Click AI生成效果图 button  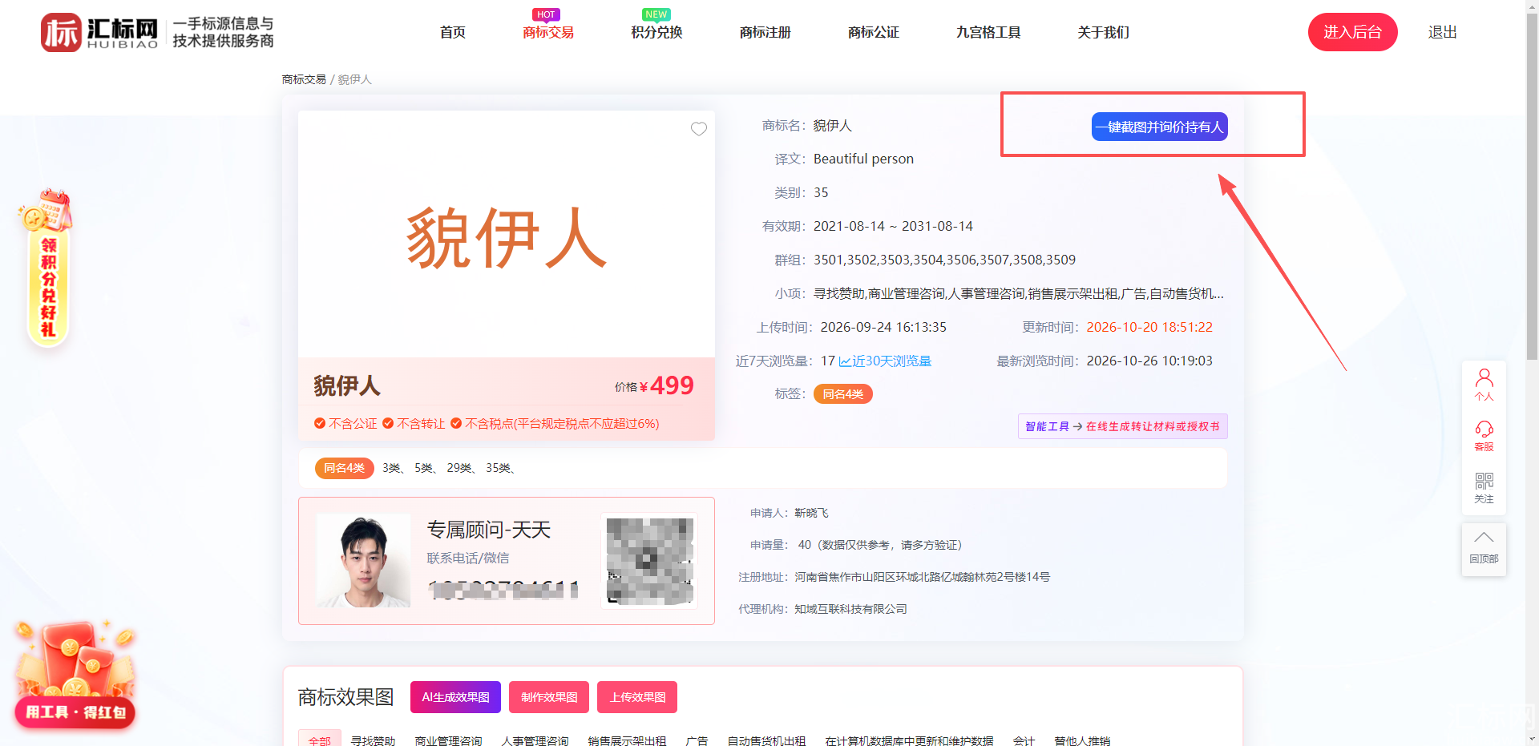[455, 697]
